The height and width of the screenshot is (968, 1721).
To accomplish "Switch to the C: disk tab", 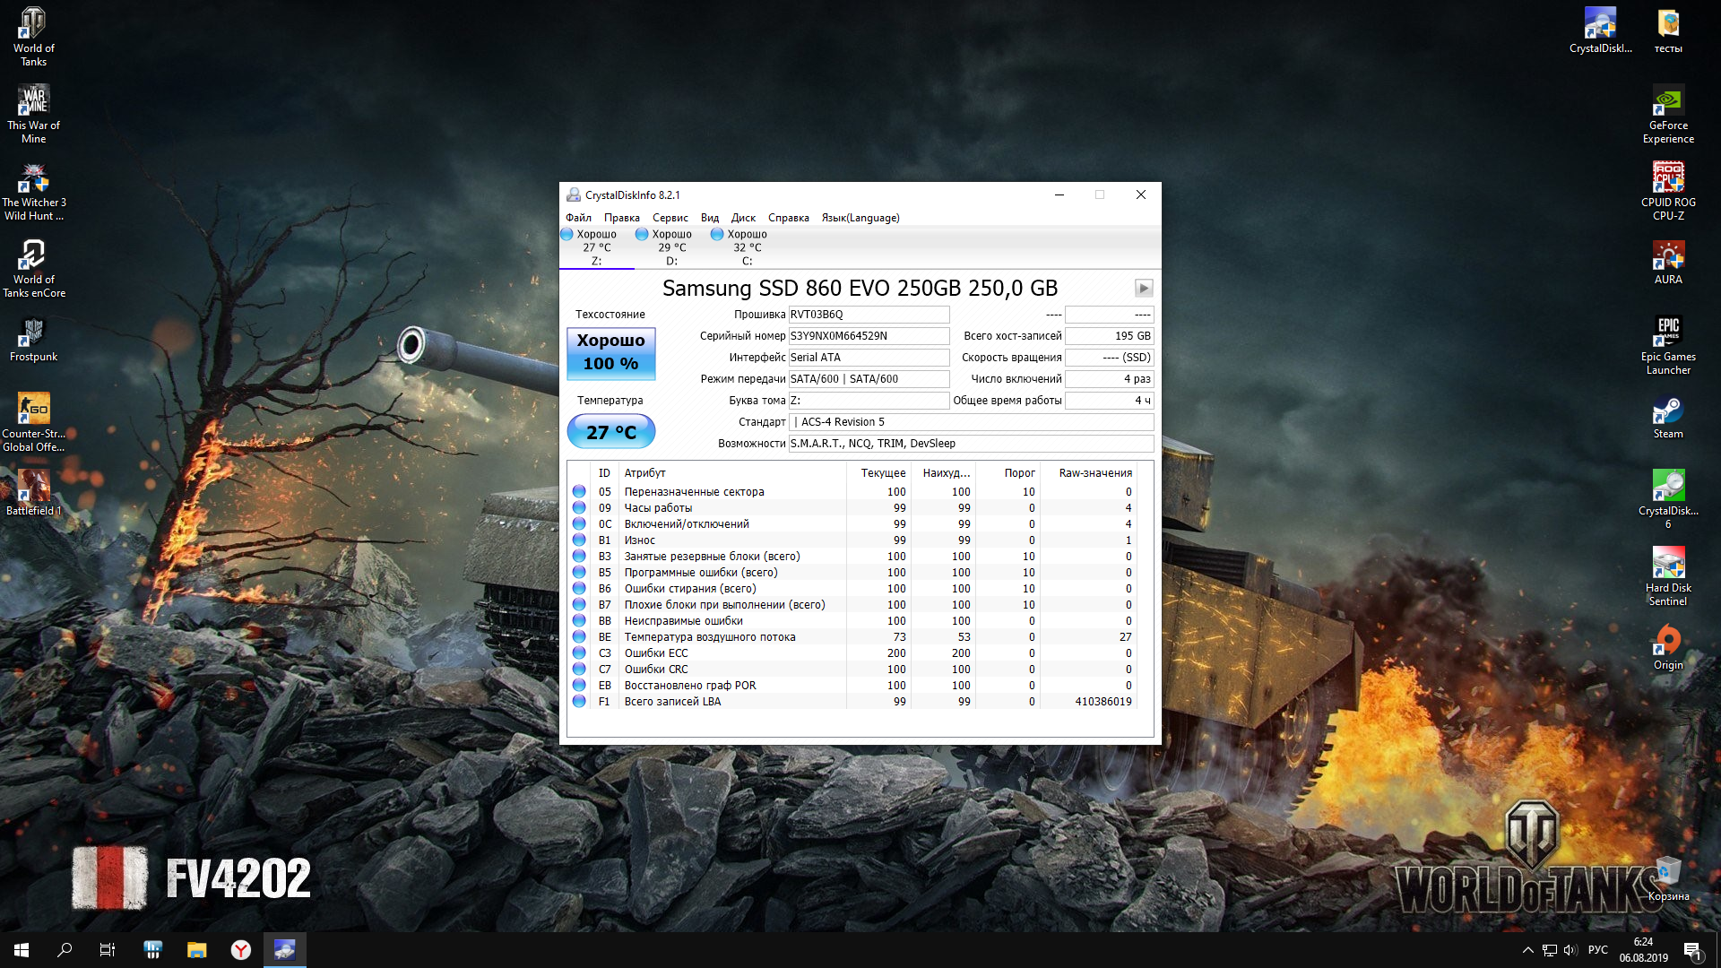I will pyautogui.click(x=747, y=247).
